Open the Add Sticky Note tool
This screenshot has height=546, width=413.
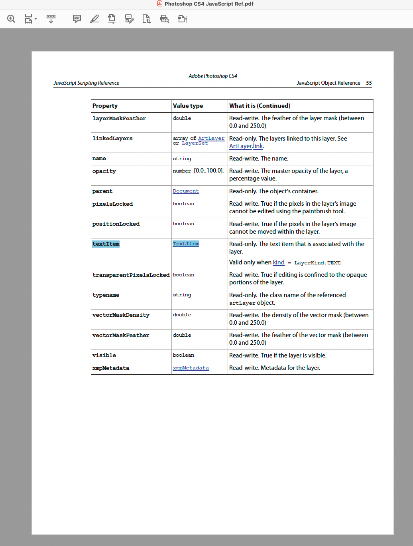click(x=77, y=19)
